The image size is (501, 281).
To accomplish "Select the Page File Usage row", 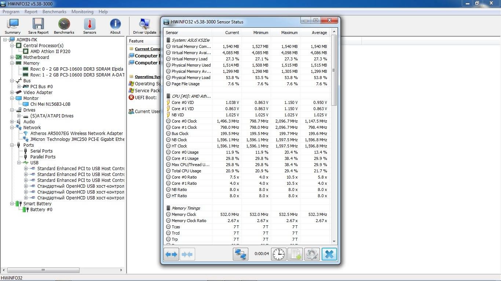I will click(x=246, y=84).
